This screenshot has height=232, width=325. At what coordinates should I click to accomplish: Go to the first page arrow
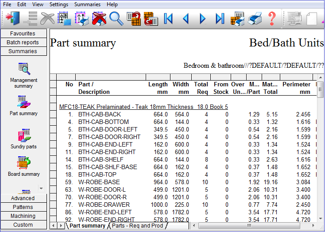coord(168,18)
